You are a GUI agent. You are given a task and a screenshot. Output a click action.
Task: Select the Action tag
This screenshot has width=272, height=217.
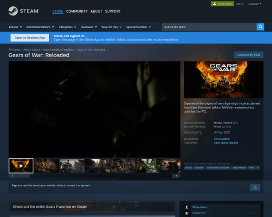[188, 168]
